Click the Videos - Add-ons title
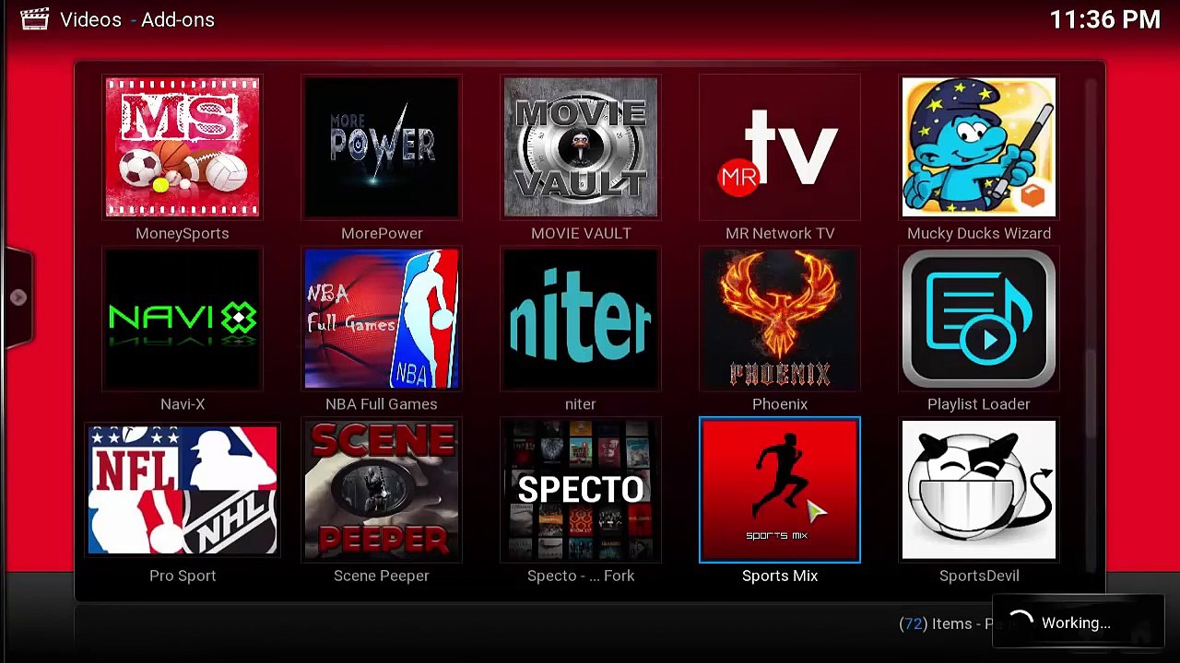This screenshot has width=1180, height=663. [x=137, y=19]
